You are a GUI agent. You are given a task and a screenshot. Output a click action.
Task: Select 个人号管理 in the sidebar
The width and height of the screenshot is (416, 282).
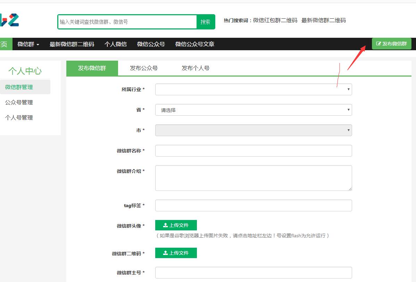(19, 118)
